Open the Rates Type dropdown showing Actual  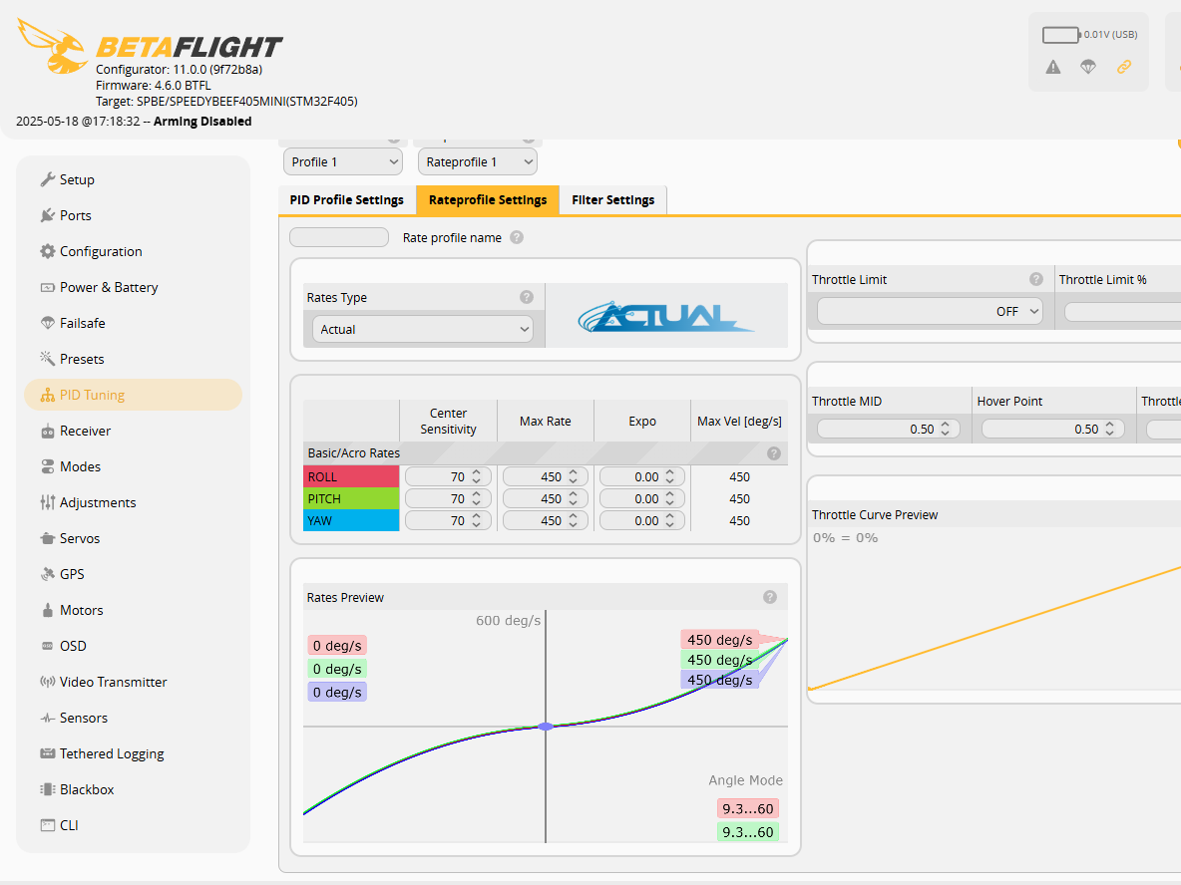[422, 328]
